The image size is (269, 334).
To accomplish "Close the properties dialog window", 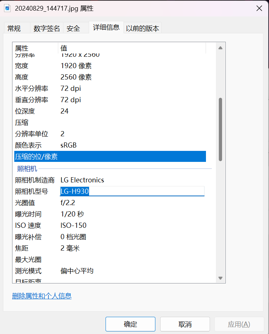I will click(x=259, y=8).
